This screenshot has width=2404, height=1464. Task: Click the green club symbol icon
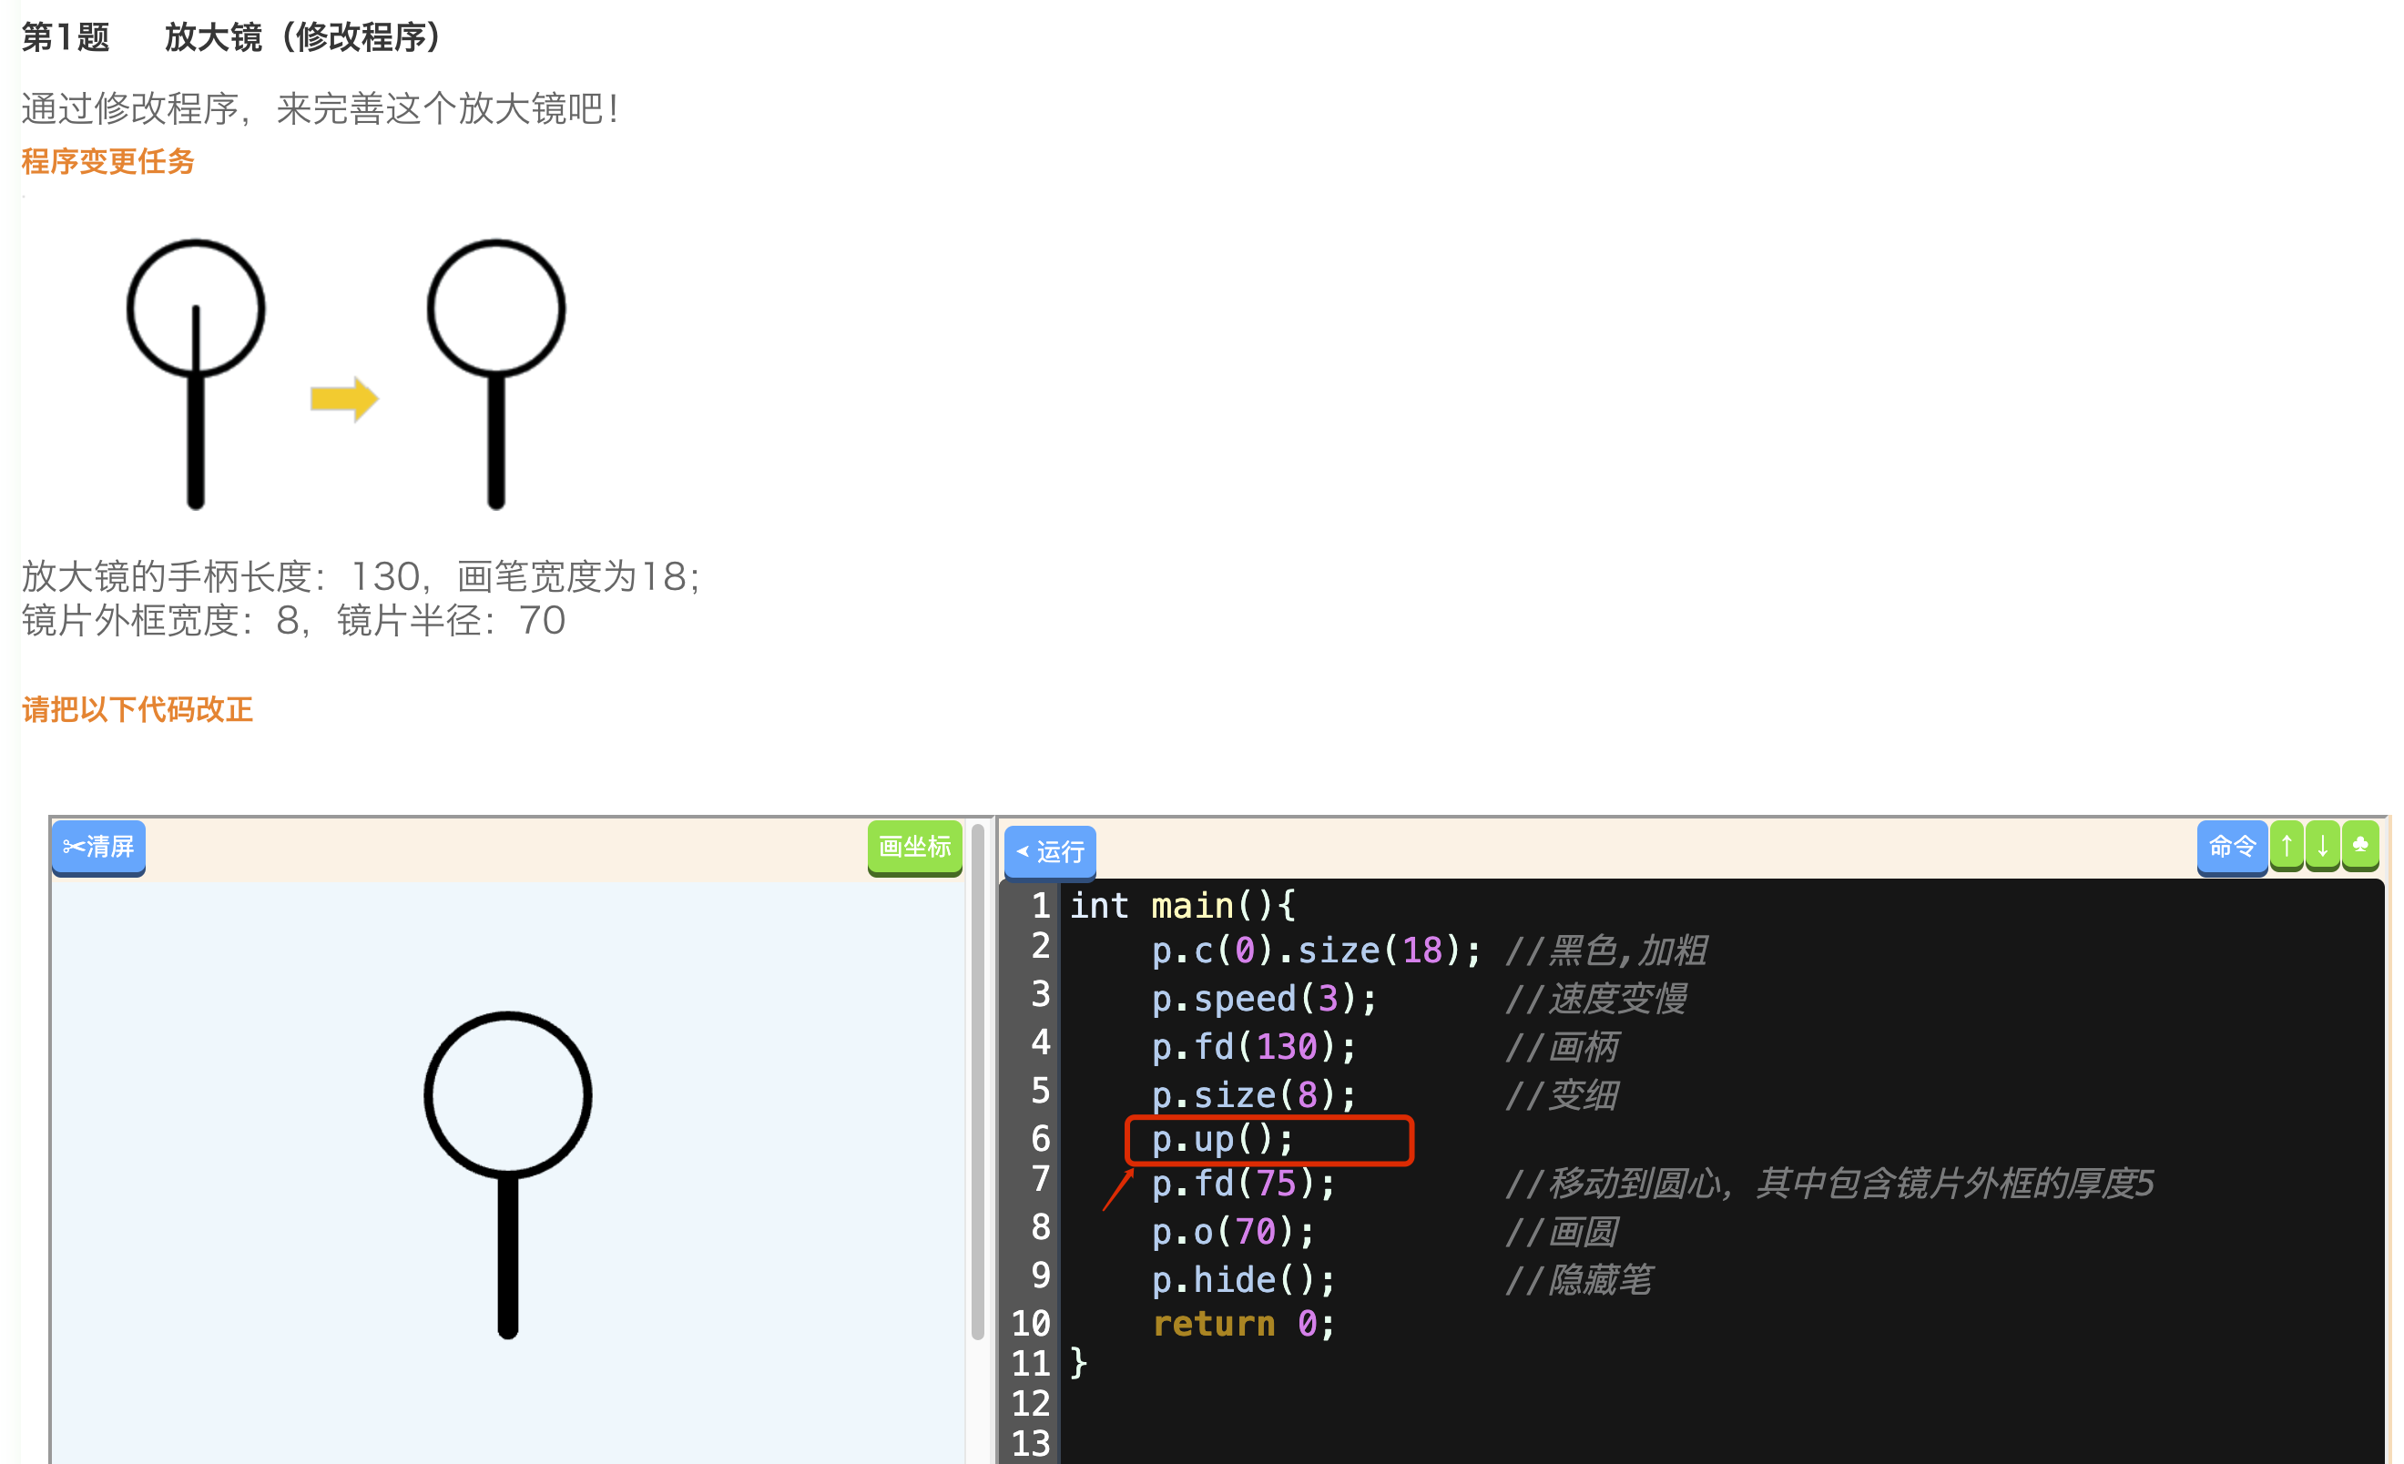pos(2359,845)
